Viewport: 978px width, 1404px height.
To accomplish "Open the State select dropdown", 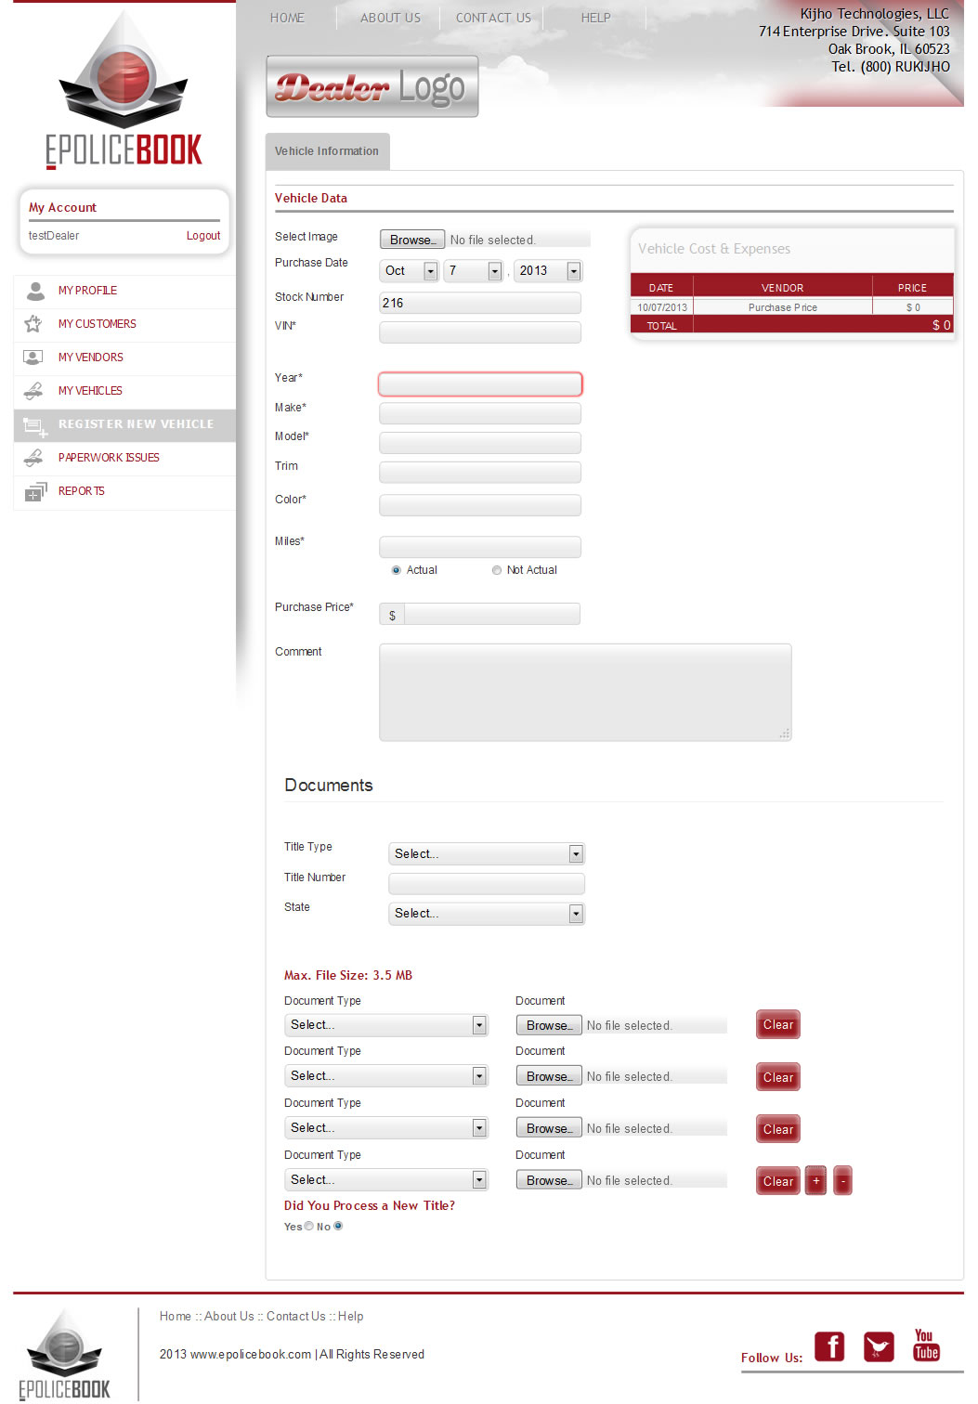I will point(487,914).
